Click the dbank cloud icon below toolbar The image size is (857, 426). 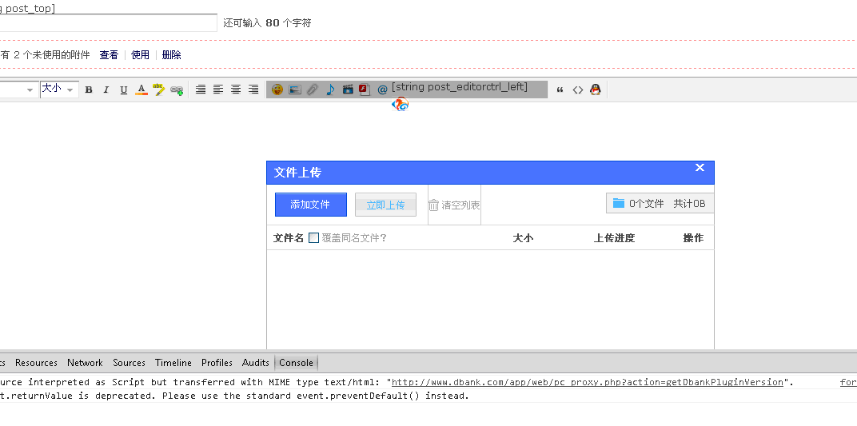pyautogui.click(x=401, y=105)
